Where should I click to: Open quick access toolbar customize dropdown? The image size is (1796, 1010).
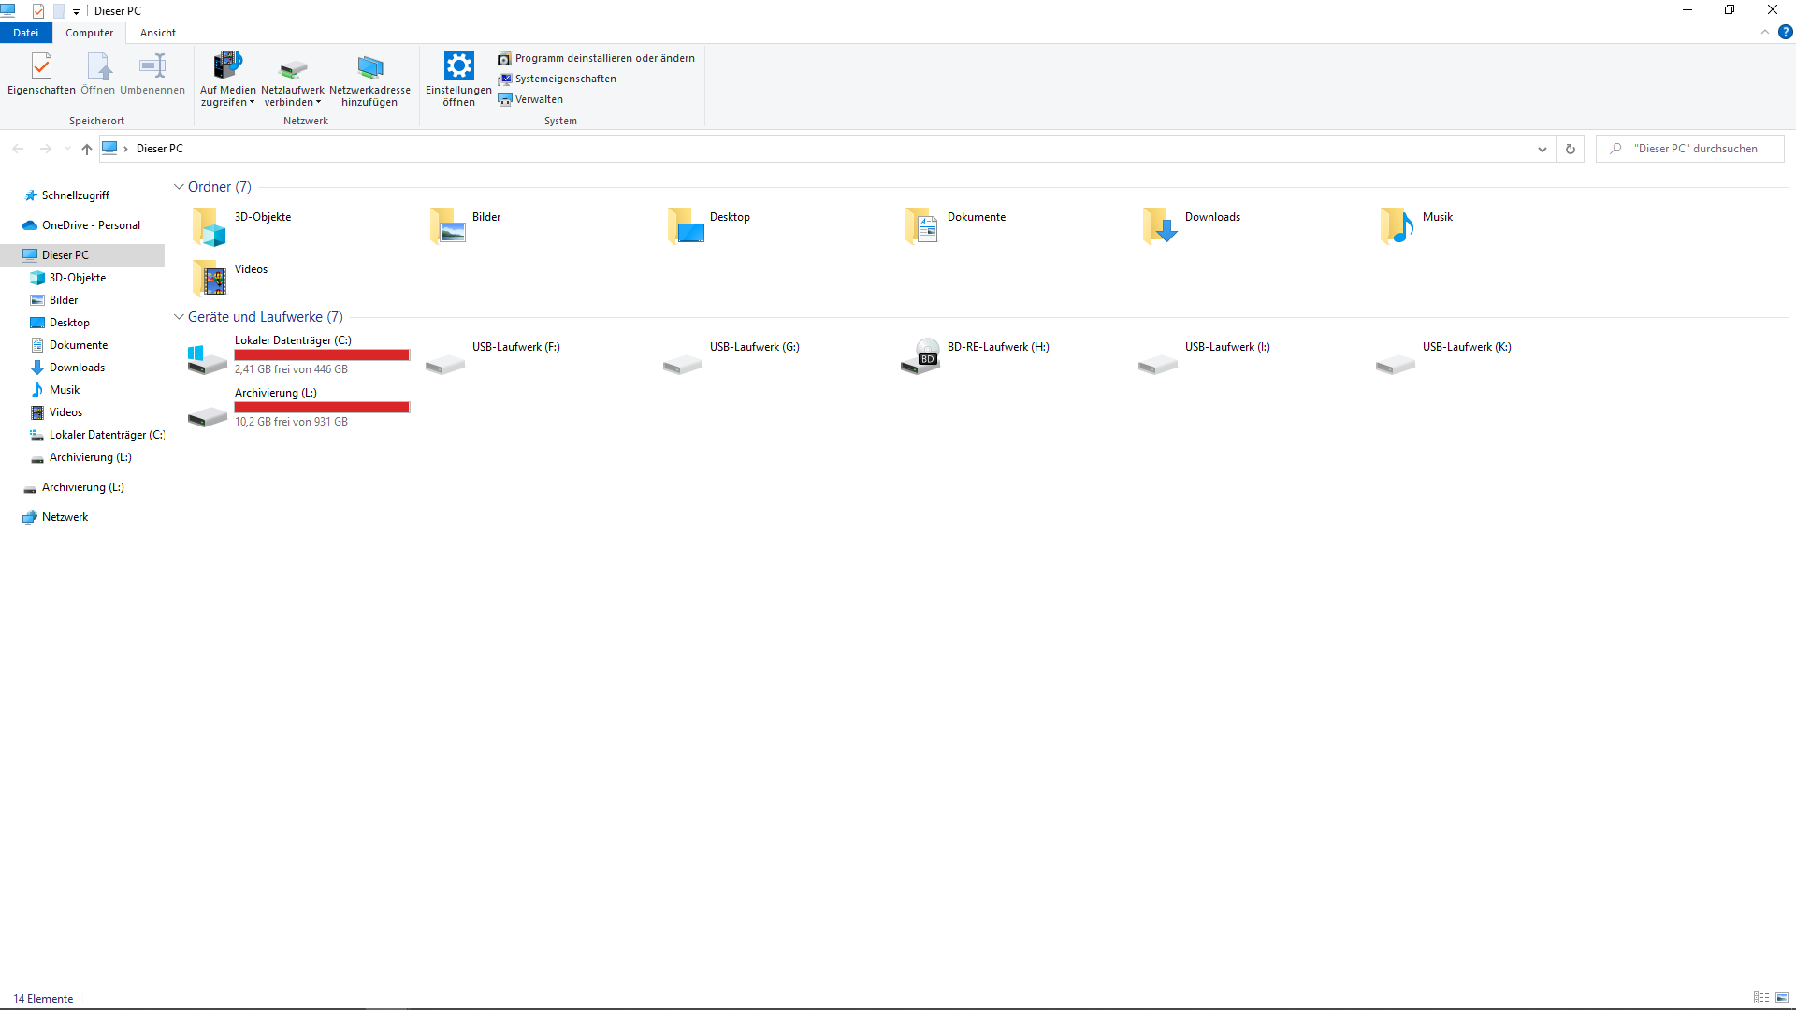tap(76, 11)
